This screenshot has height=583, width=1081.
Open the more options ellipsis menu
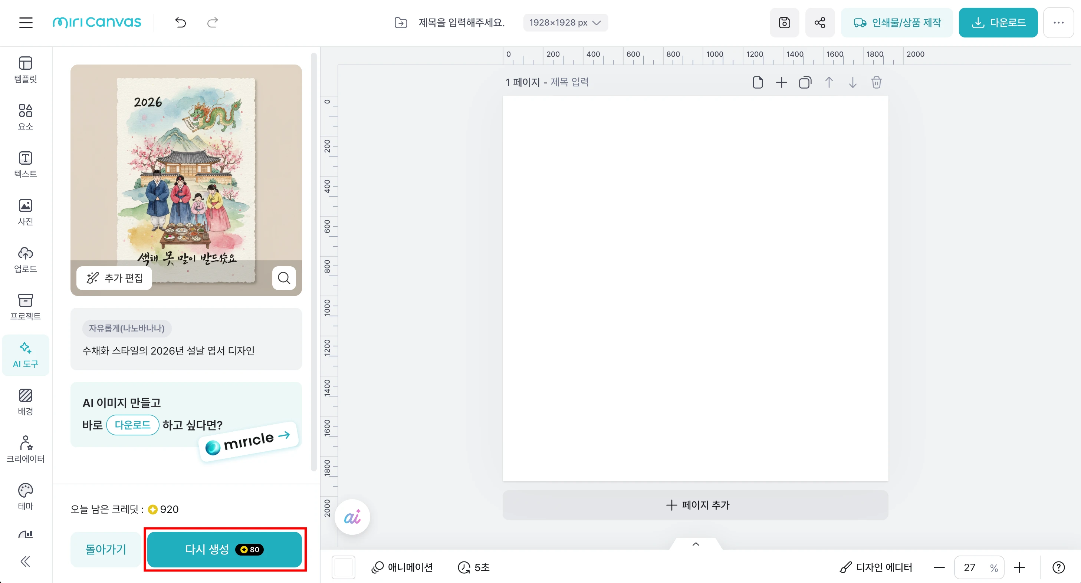(1058, 23)
